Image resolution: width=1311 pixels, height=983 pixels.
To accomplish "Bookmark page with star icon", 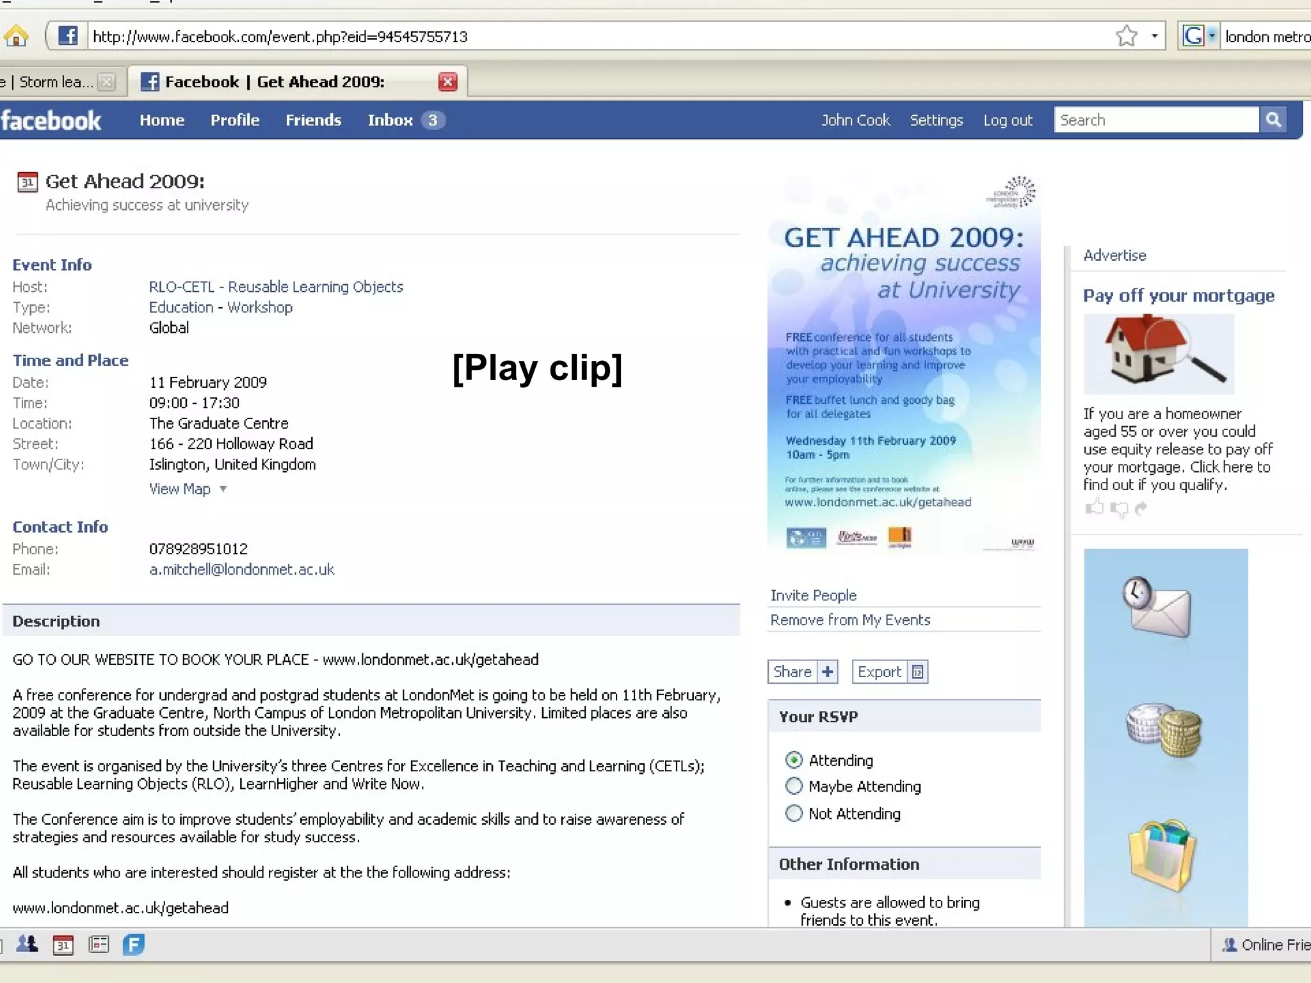I will click(1126, 36).
